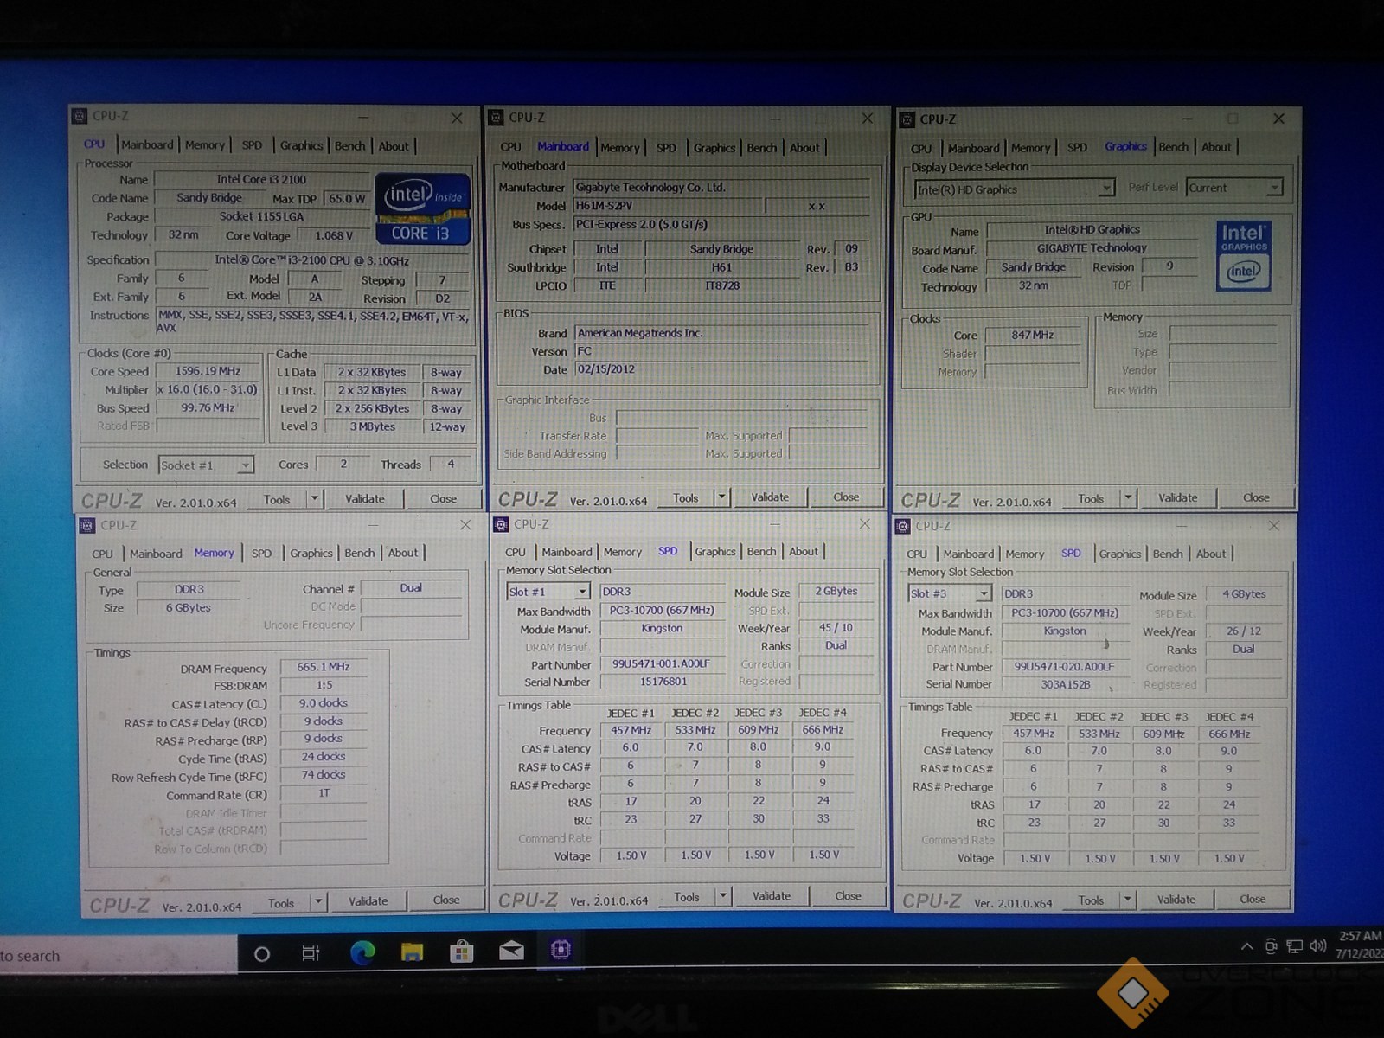This screenshot has height=1038, width=1384.
Task: Switch to Bench tab in CPU window
Action: [350, 146]
